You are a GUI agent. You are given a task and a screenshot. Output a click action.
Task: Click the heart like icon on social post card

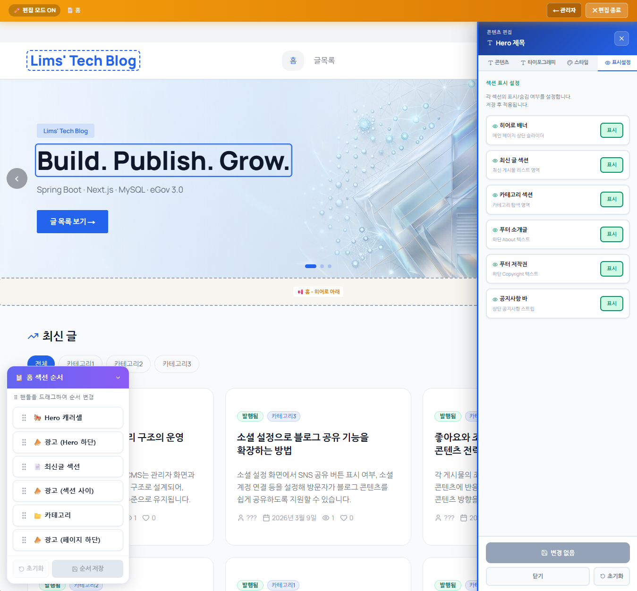tap(344, 518)
